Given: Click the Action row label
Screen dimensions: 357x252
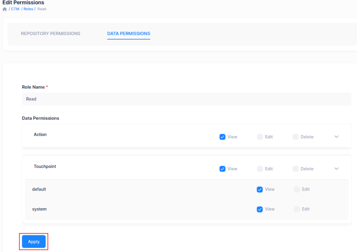Looking at the screenshot, I should (x=40, y=135).
